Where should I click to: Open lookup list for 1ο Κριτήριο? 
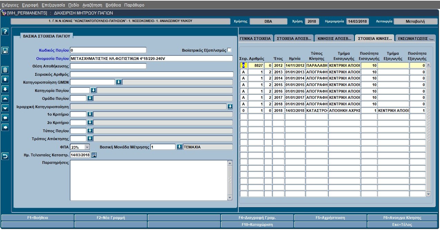90,114
